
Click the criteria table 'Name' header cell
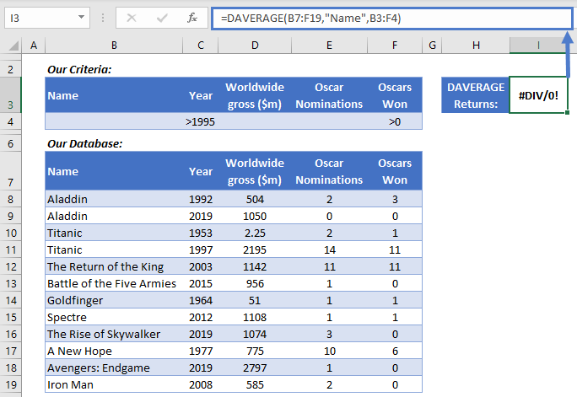click(114, 95)
